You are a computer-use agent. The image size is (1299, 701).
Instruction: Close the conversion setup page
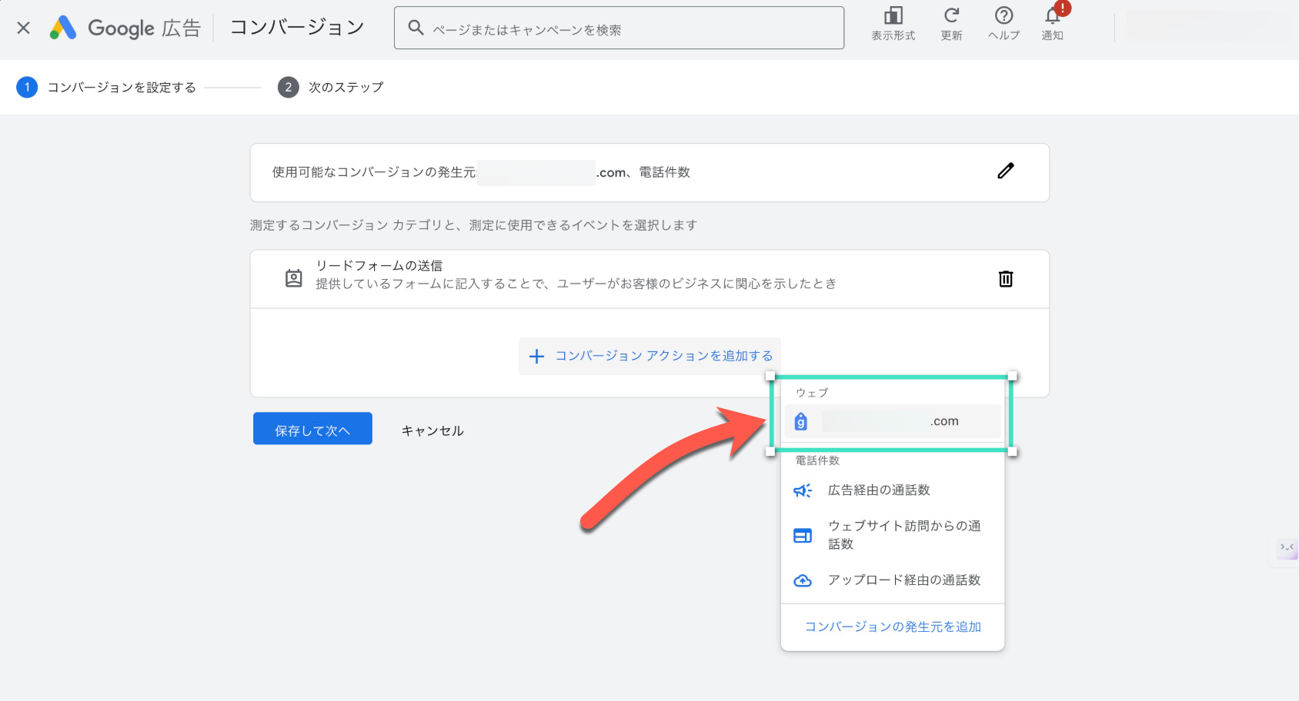[23, 28]
